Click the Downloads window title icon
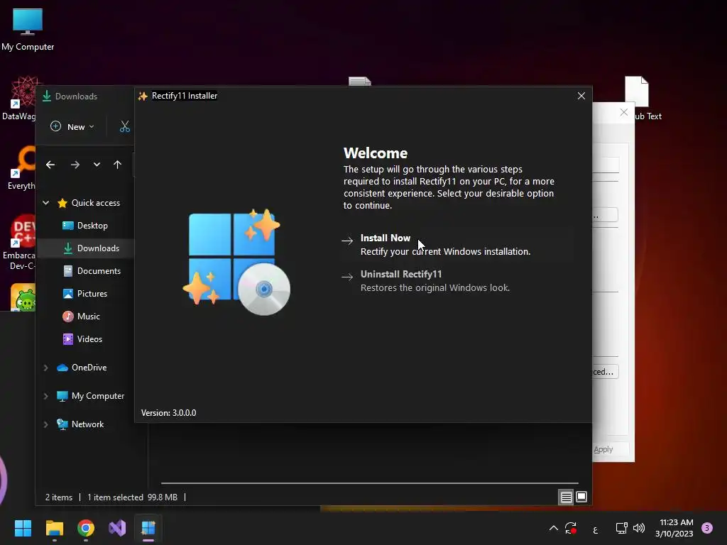727x545 pixels. coord(47,96)
